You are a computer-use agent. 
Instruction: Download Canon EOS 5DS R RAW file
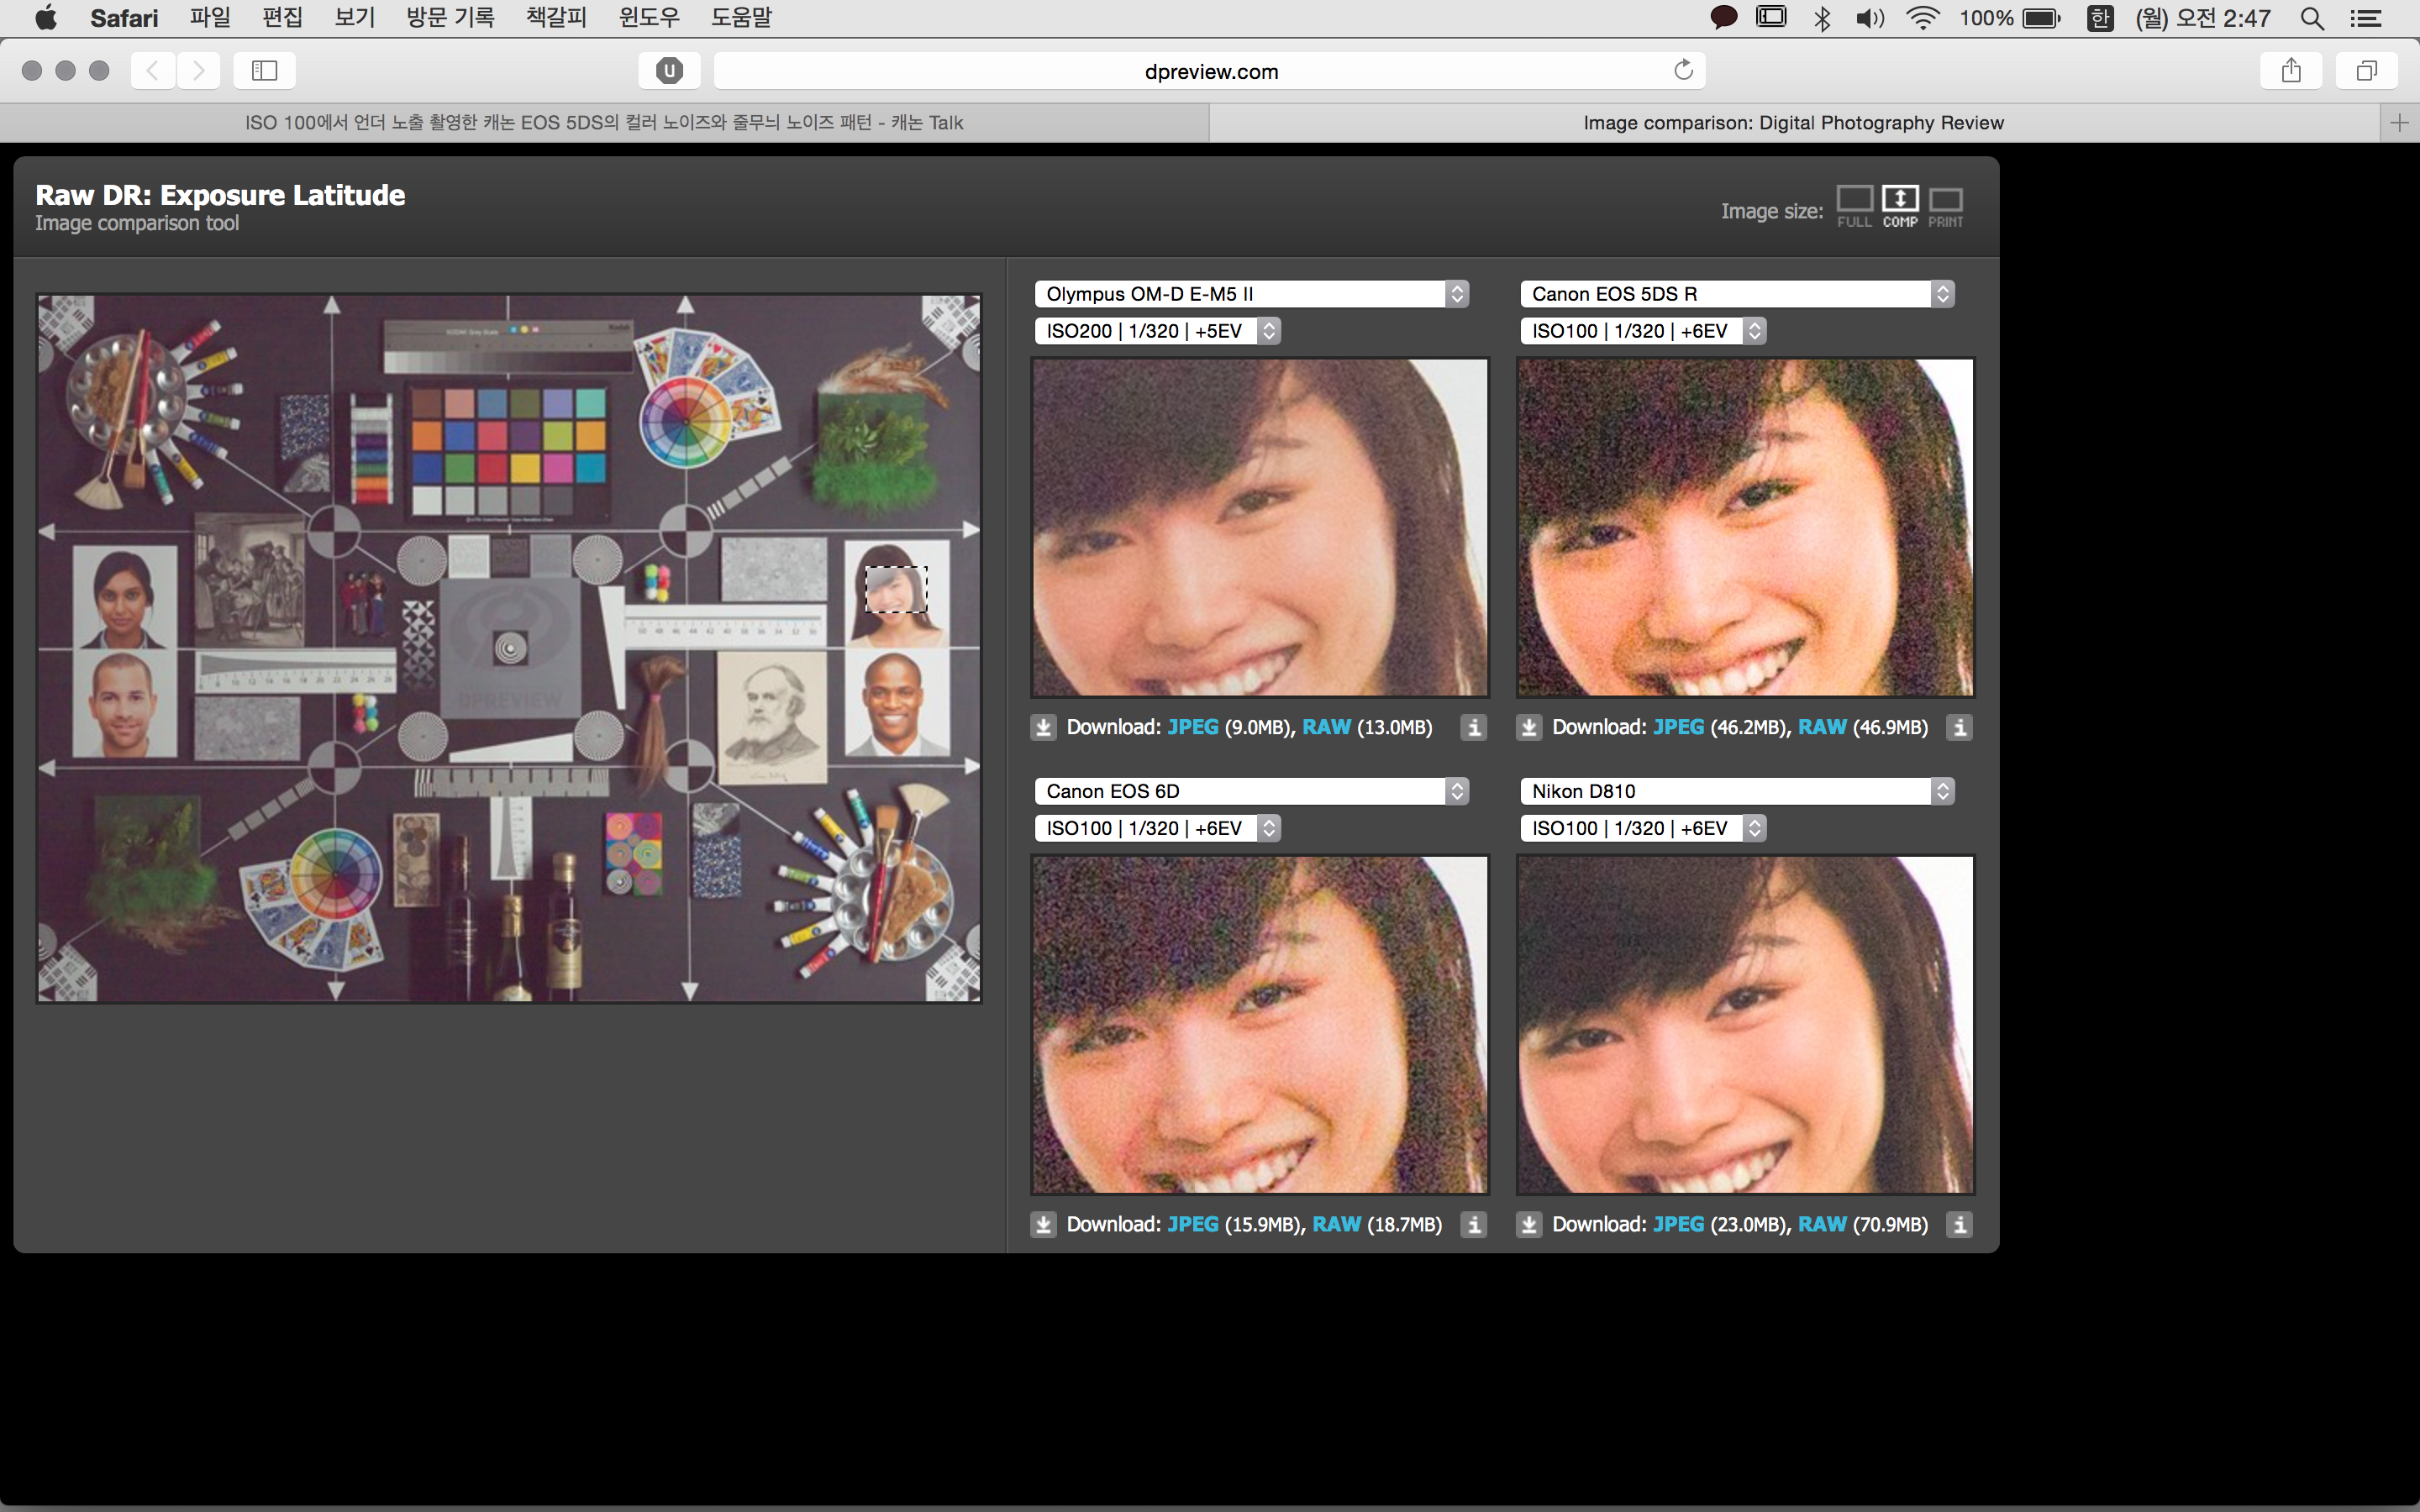[1822, 727]
